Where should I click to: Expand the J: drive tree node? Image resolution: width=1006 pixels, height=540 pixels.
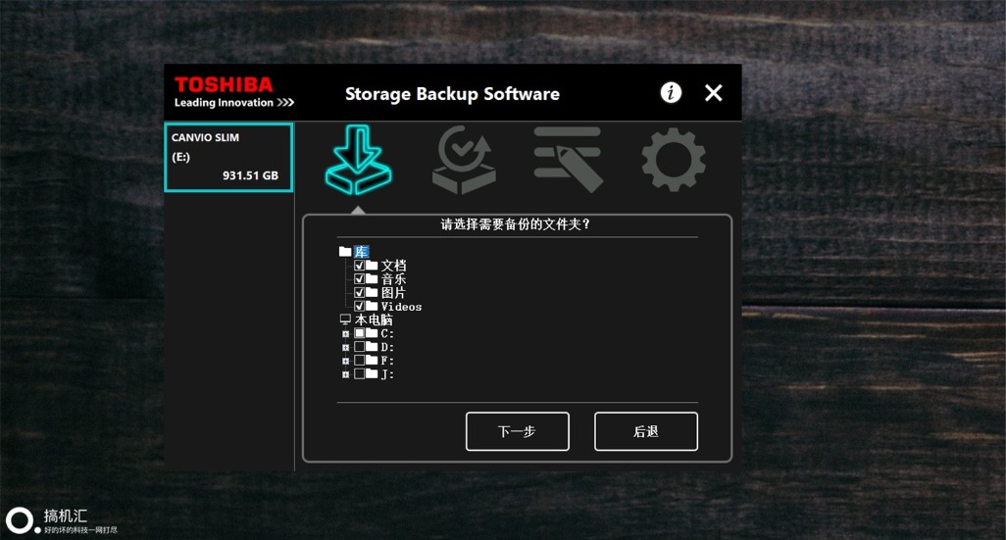(x=345, y=374)
